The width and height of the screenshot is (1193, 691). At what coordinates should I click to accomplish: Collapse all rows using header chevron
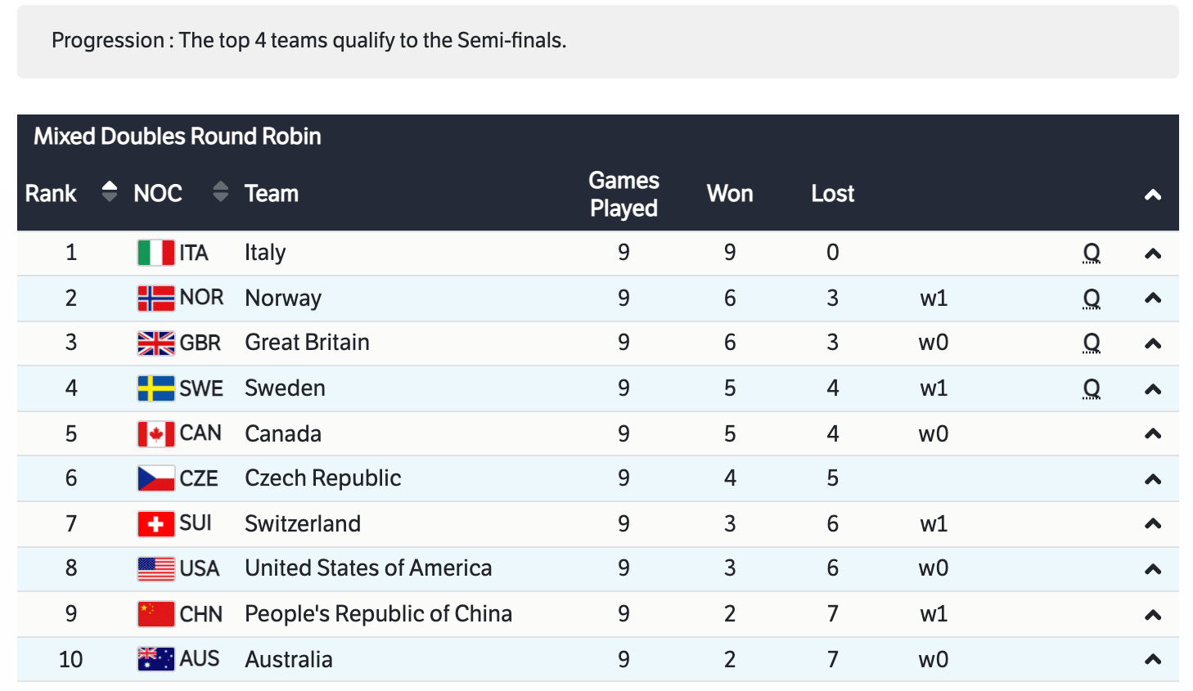click(1152, 195)
